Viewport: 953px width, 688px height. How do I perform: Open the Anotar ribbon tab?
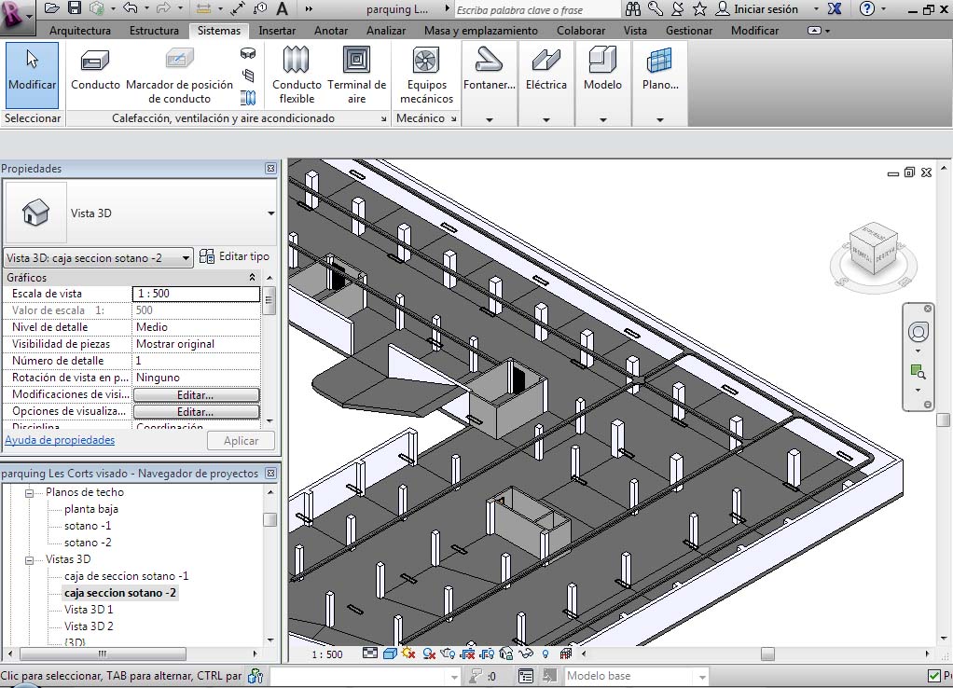click(x=331, y=31)
